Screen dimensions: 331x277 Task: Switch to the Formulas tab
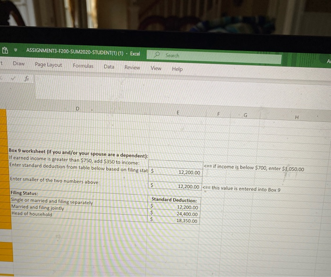[x=83, y=66]
